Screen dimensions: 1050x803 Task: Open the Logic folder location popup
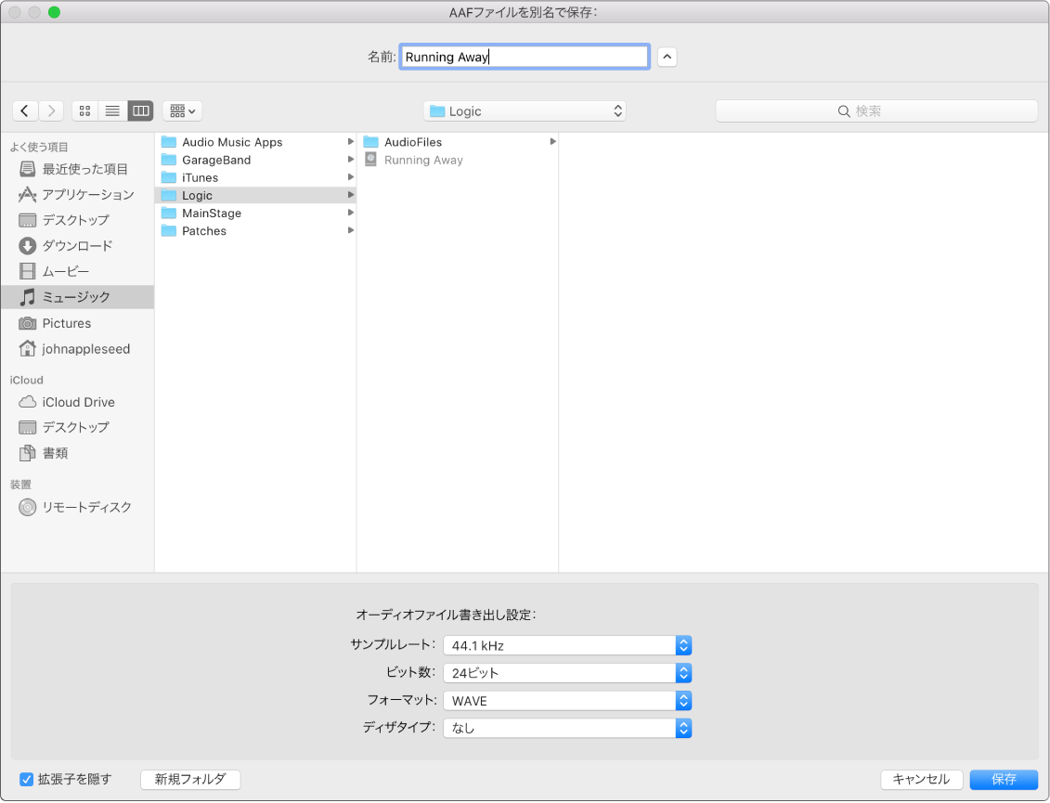[525, 111]
